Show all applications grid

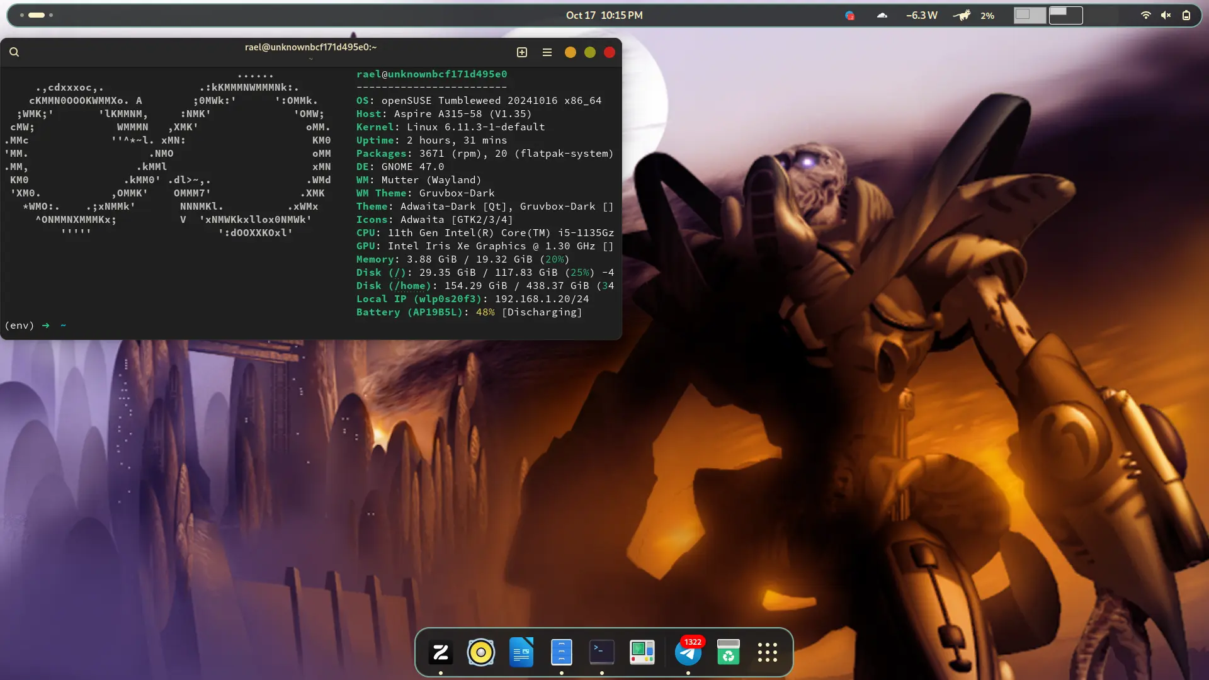768,652
